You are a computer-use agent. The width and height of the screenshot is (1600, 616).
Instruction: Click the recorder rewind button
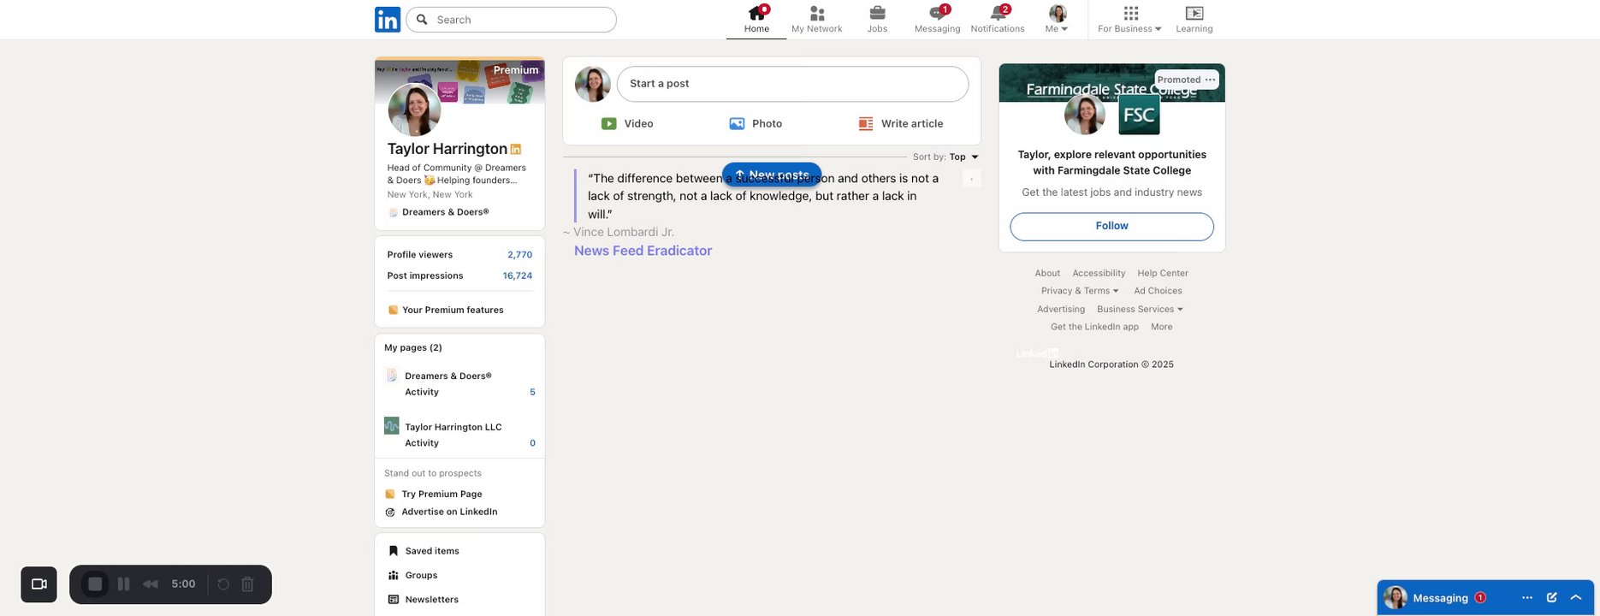(151, 584)
